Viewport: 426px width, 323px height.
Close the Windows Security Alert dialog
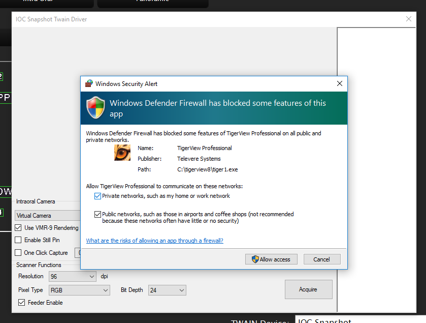[x=340, y=83]
